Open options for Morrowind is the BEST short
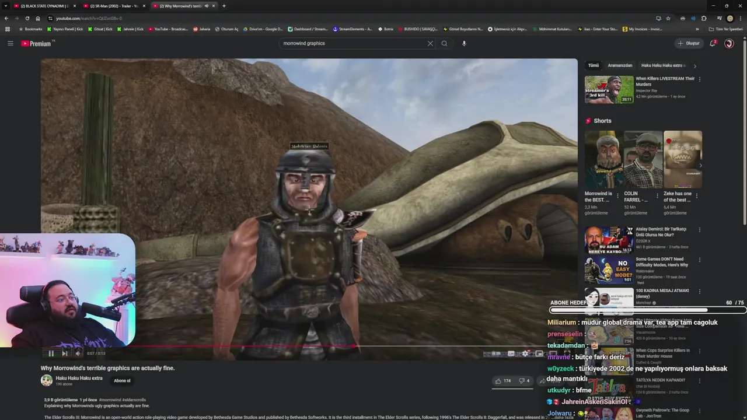Viewport: 747px width, 420px height. [618, 196]
